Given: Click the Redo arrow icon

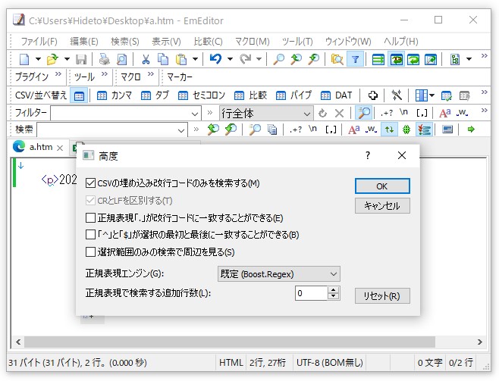Looking at the screenshot, I should click(x=246, y=59).
